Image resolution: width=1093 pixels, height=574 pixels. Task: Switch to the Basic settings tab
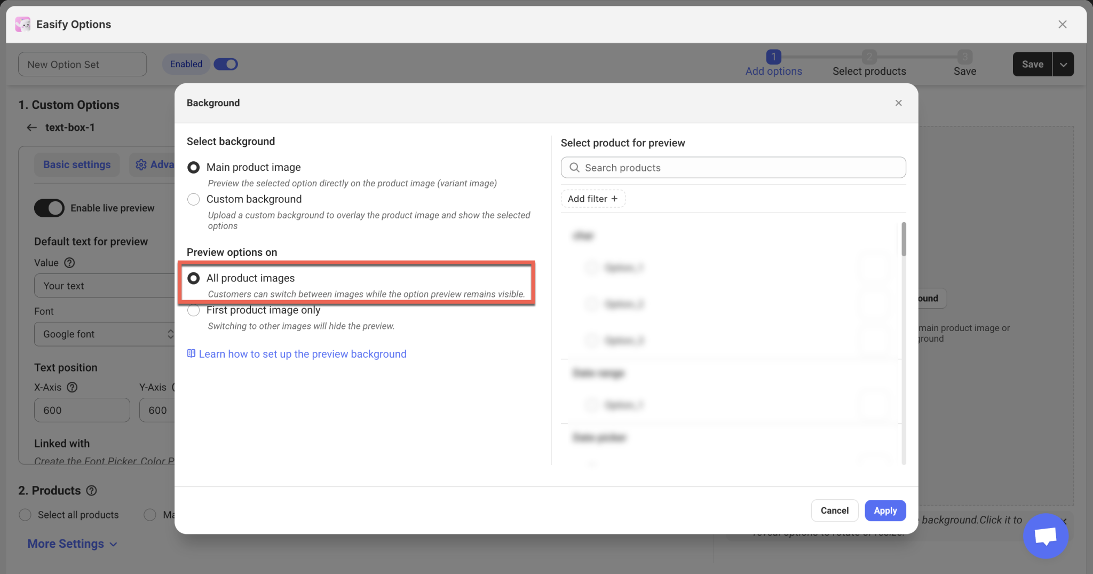(77, 165)
